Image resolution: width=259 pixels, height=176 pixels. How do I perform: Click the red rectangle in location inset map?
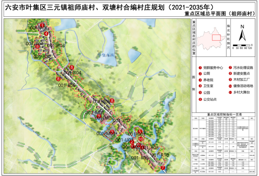click(216, 38)
